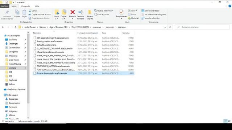Rename file with Cambiar nombre
This screenshot has width=232, height=130.
pos(80,15)
